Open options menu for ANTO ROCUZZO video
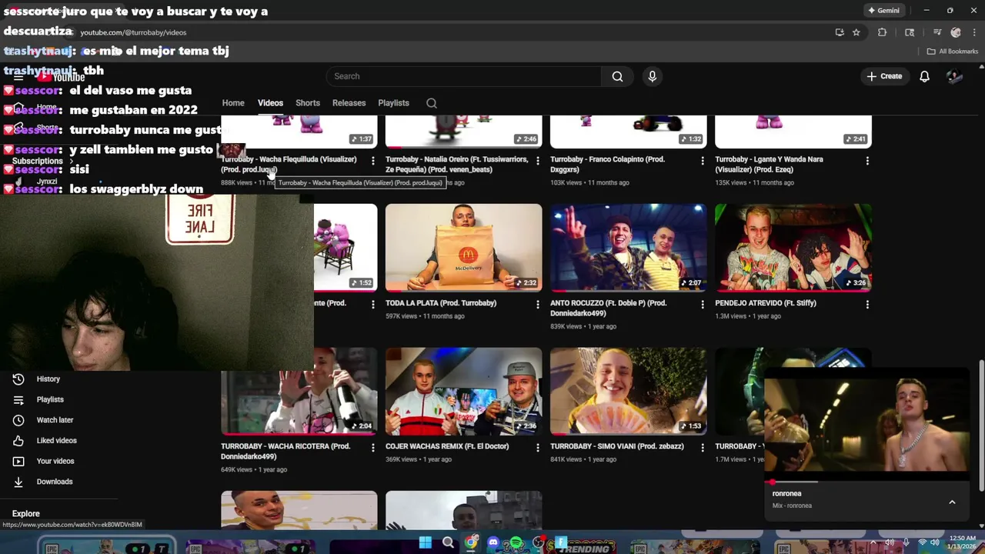 (703, 305)
